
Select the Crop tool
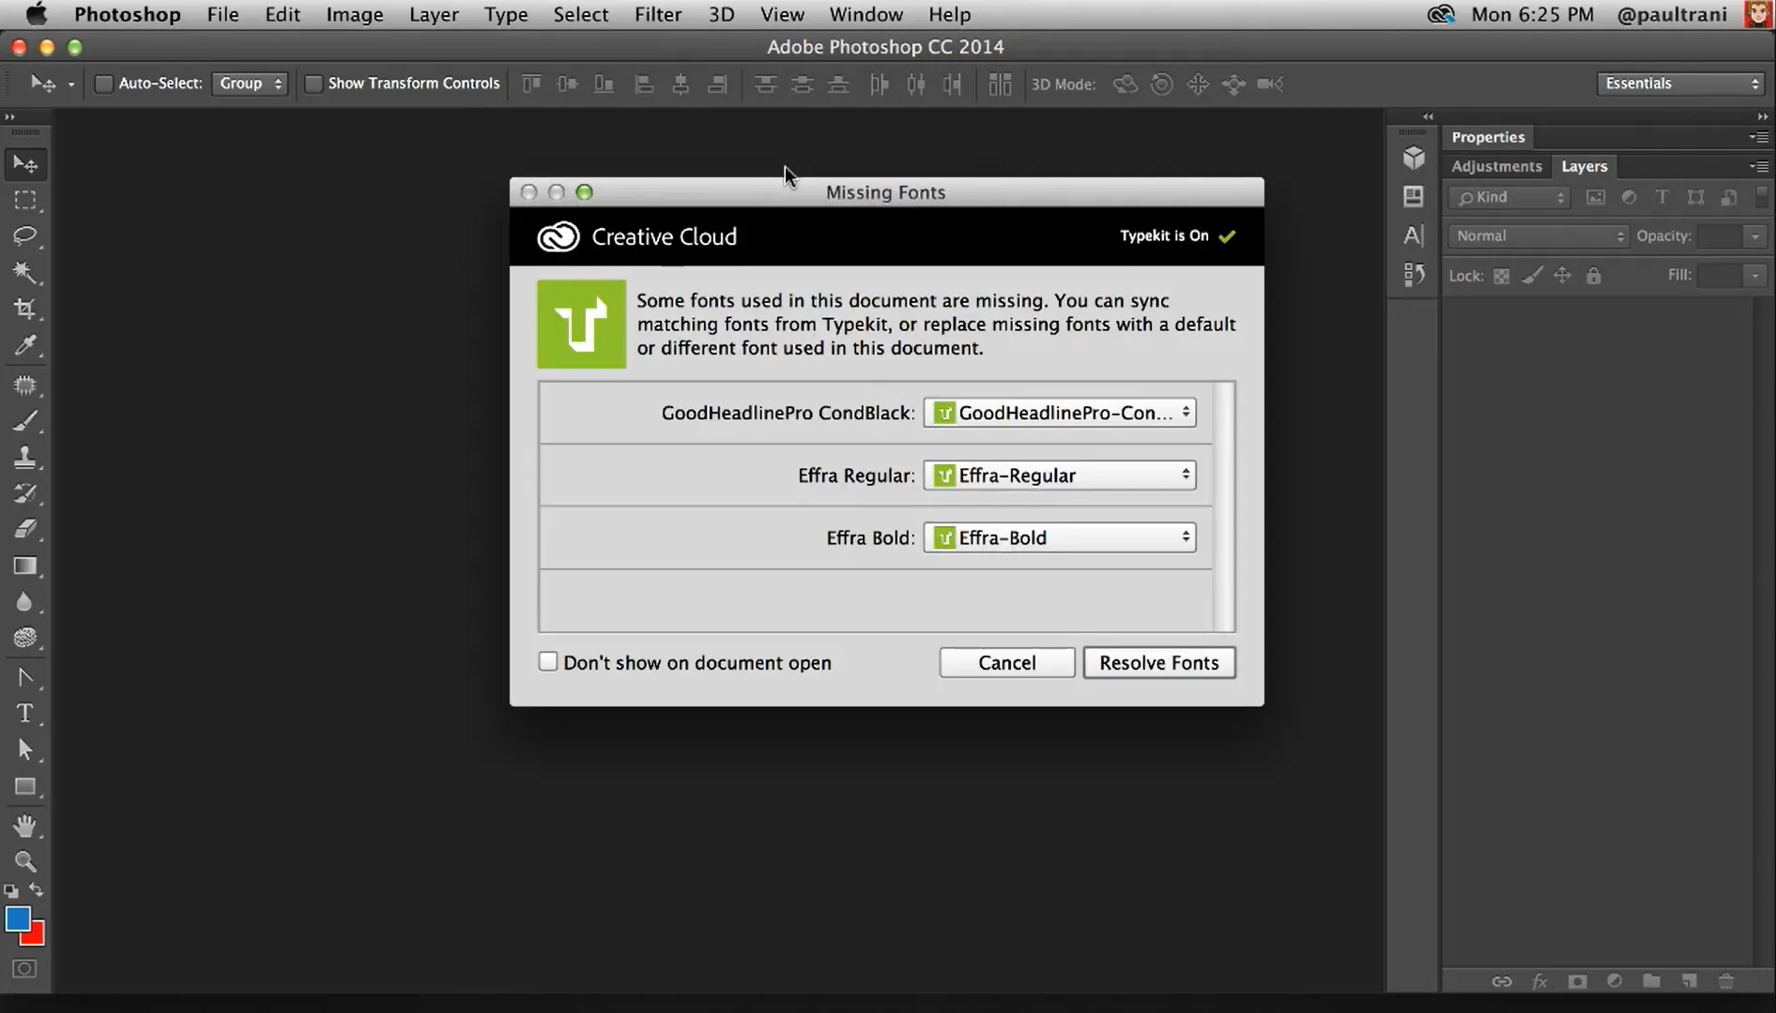(24, 309)
